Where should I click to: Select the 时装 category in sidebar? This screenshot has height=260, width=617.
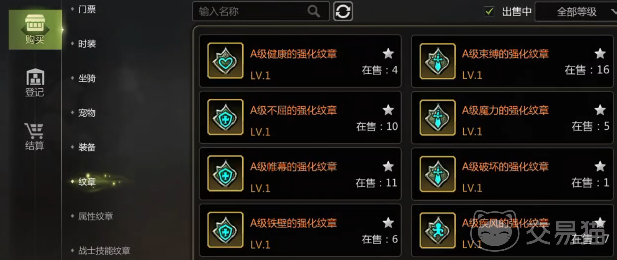(x=87, y=44)
